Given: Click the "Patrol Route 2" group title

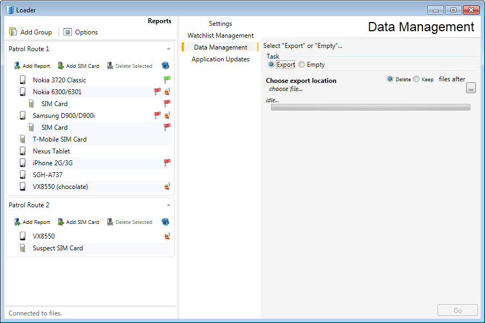Looking at the screenshot, I should 29,205.
